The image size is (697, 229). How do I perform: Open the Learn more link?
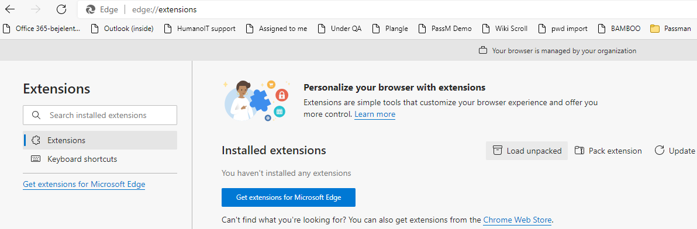375,114
